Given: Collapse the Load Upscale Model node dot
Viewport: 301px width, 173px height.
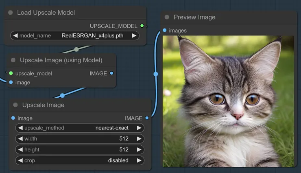Looking at the screenshot, I should click(x=11, y=13).
